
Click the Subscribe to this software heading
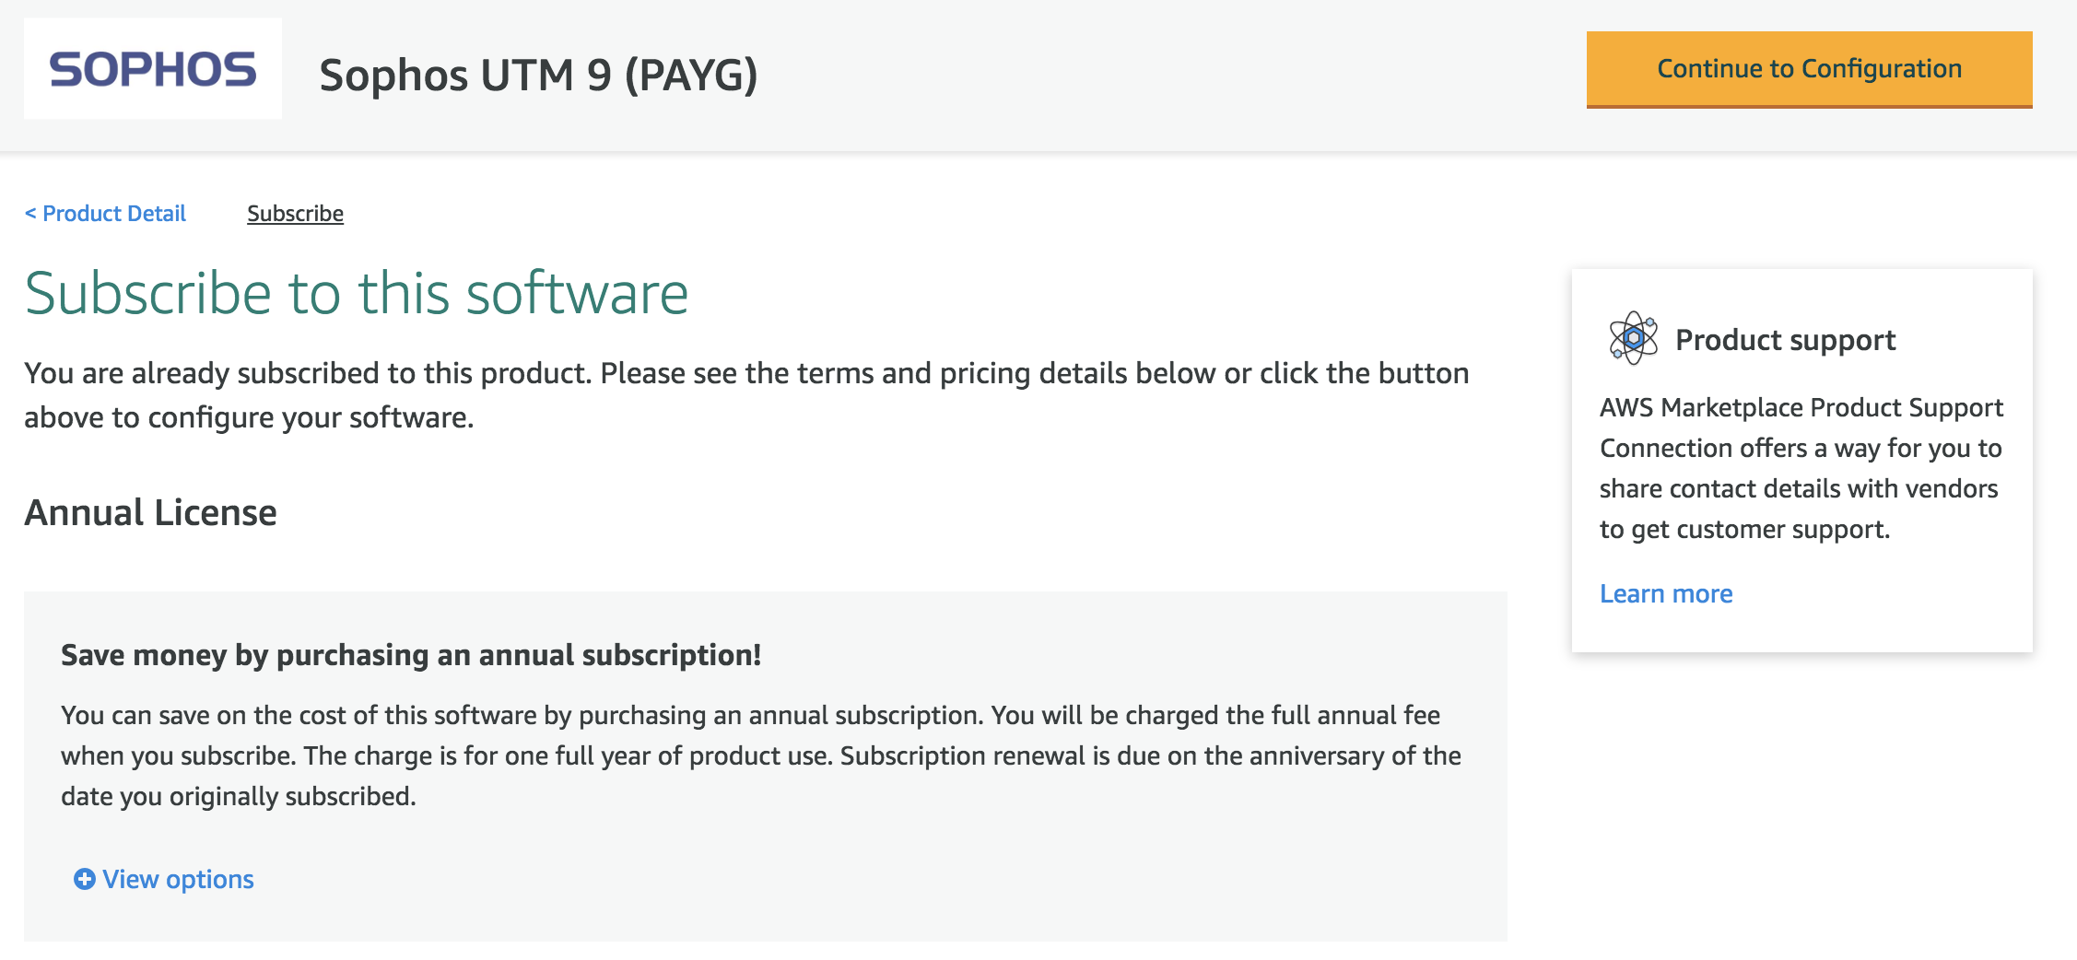357,293
